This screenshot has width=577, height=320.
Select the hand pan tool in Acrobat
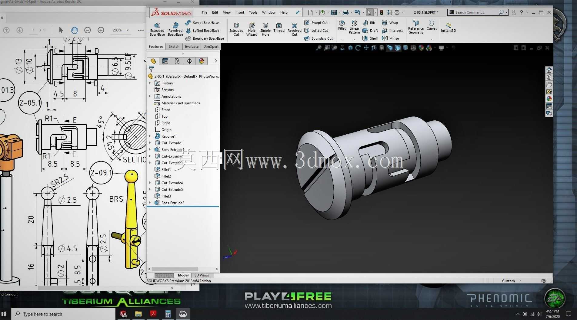74,30
